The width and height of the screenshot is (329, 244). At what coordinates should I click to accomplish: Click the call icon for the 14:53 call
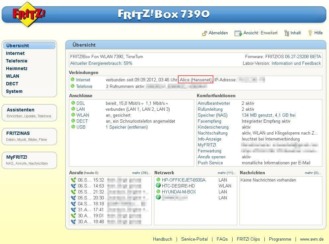pos(74,186)
